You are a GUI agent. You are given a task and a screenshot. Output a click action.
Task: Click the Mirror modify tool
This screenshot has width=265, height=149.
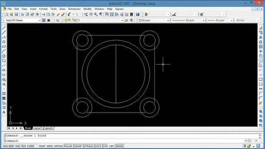click(261, 37)
